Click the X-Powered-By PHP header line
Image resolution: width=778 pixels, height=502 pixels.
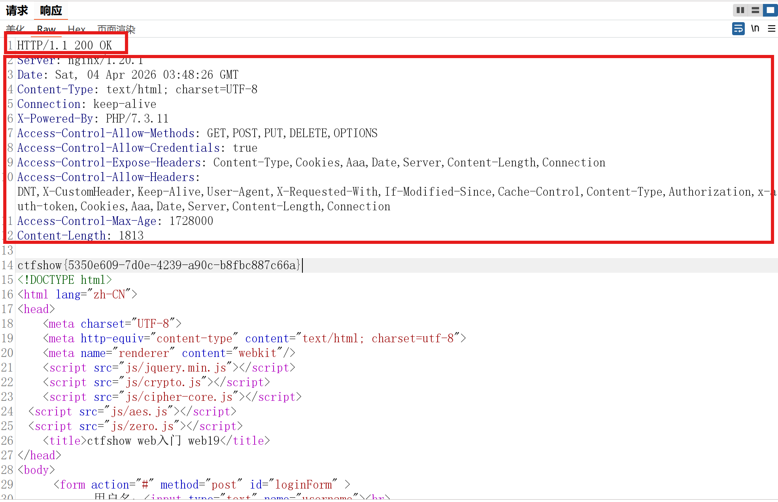click(x=93, y=119)
